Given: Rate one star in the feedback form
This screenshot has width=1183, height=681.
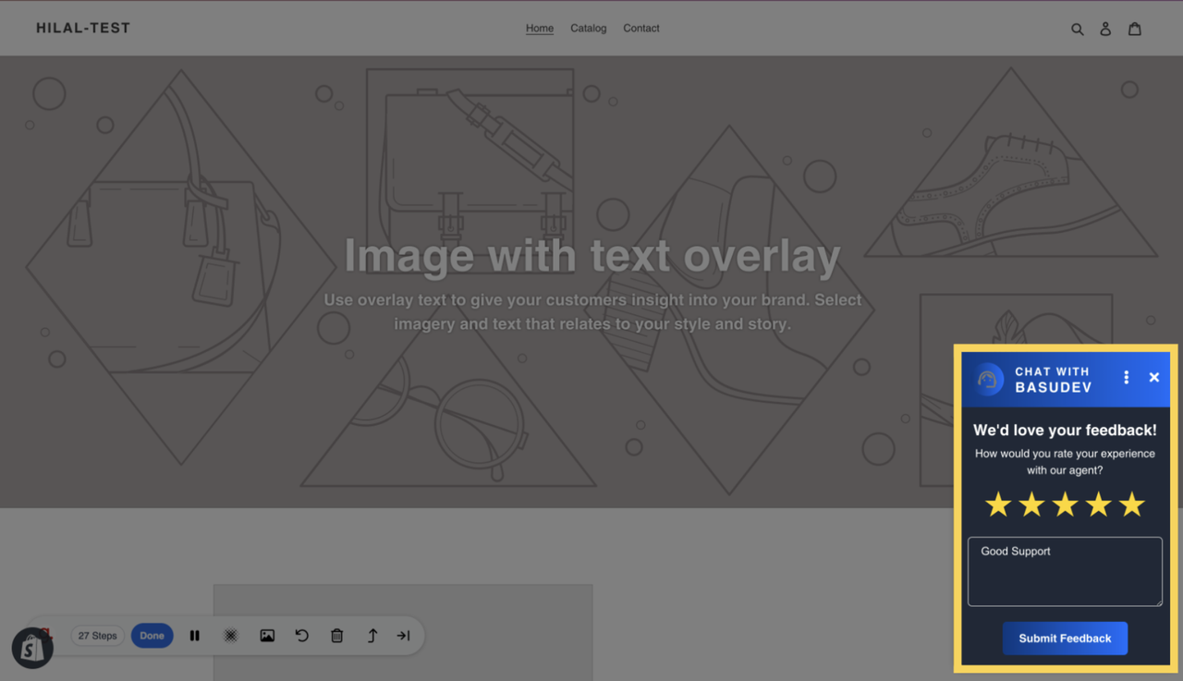Looking at the screenshot, I should (998, 505).
